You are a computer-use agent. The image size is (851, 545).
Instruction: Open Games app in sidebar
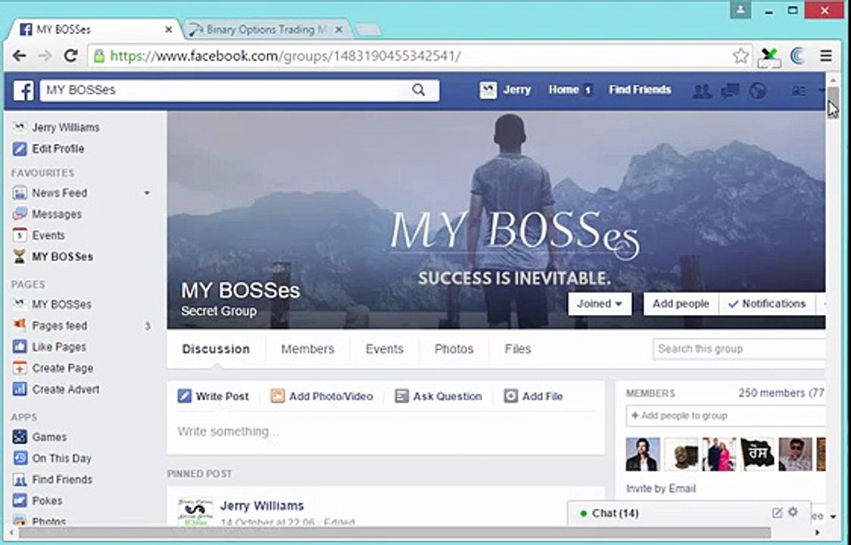(x=49, y=437)
